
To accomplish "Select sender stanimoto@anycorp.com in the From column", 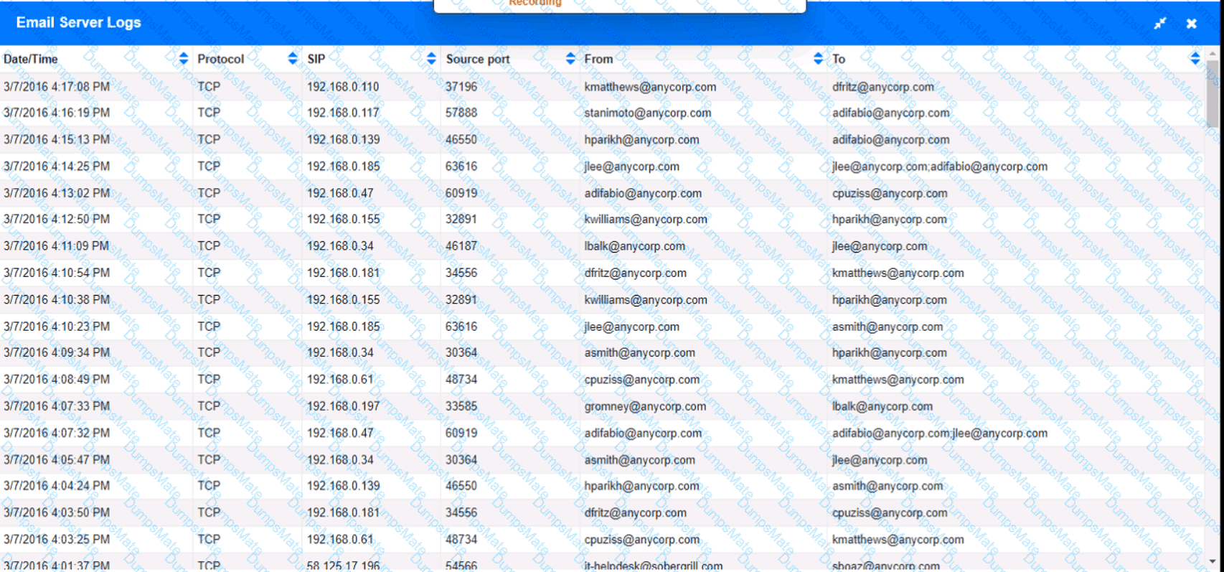I will 647,113.
